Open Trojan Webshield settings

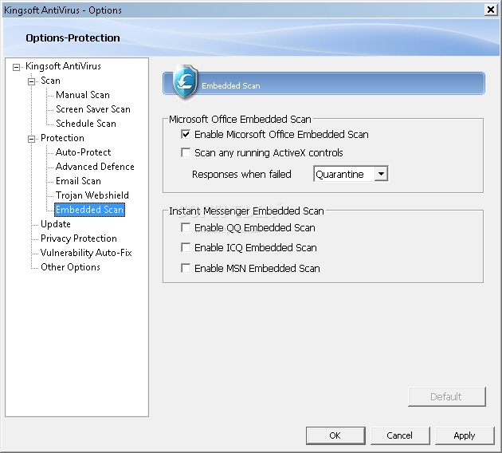[92, 195]
